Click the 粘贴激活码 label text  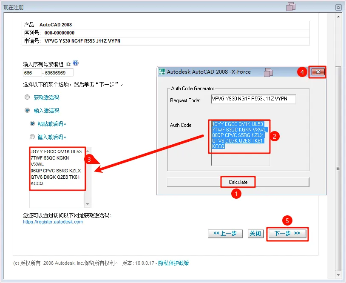[x=51, y=124]
